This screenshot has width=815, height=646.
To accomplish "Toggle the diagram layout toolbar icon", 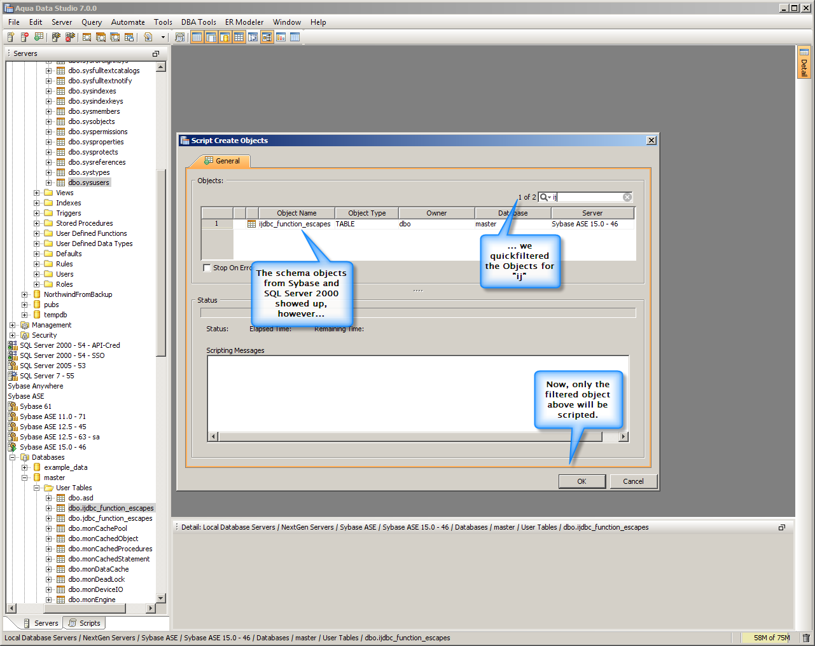I will click(x=267, y=38).
